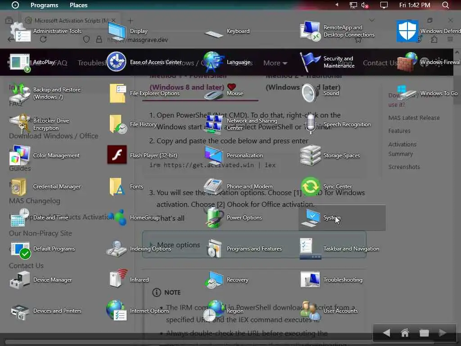Open Phone and Modem

[x=238, y=187]
